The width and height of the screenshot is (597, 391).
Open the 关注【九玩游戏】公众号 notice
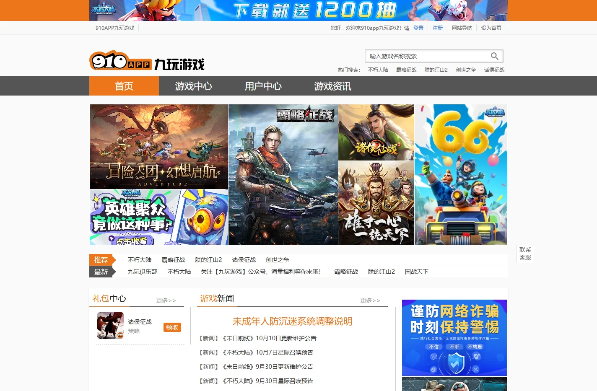(x=261, y=272)
